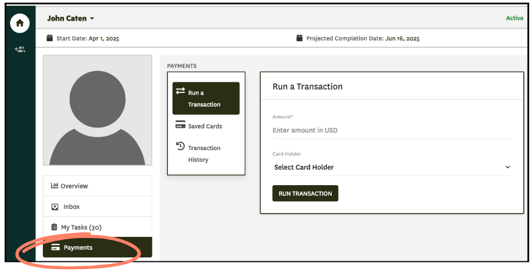Image resolution: width=532 pixels, height=273 pixels.
Task: Click the Transaction History clock icon
Action: [x=180, y=146]
